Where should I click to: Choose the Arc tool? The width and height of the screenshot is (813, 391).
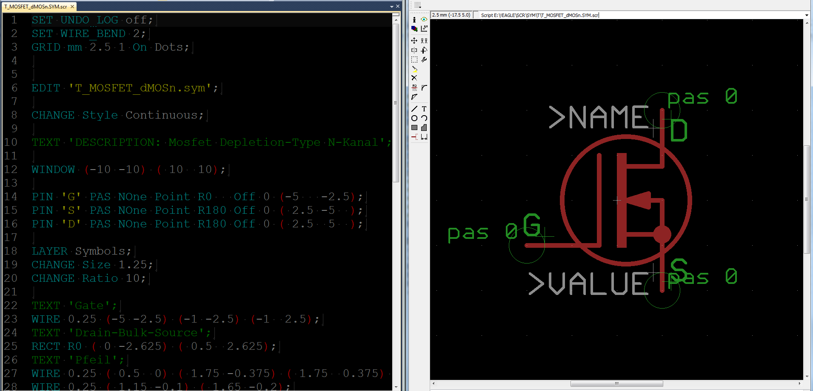pyautogui.click(x=424, y=118)
